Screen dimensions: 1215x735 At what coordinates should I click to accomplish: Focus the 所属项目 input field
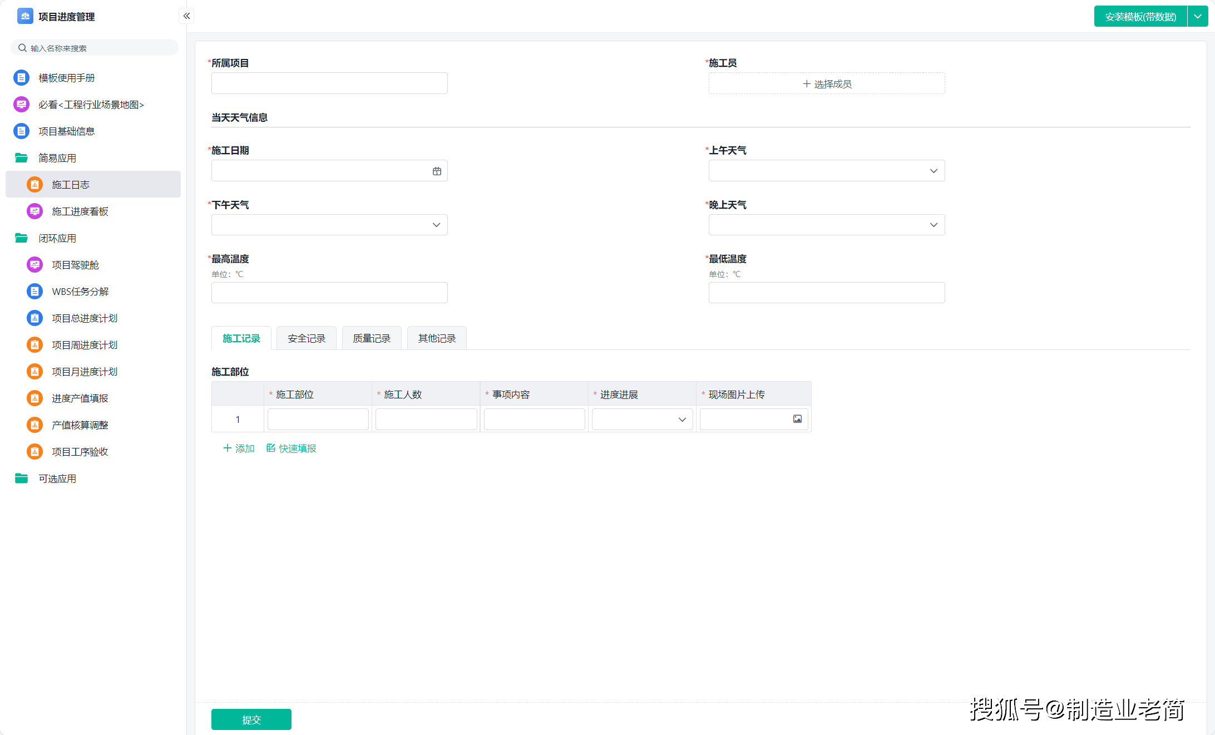pos(329,83)
